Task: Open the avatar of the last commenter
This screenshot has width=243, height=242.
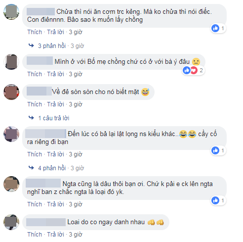Action: (11, 222)
